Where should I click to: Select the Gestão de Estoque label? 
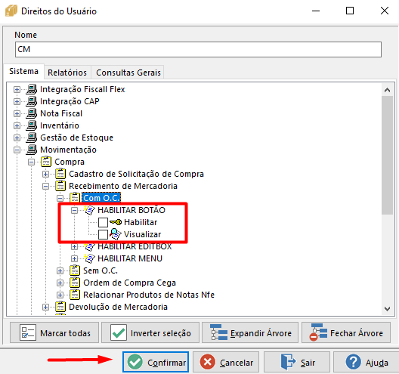[76, 138]
